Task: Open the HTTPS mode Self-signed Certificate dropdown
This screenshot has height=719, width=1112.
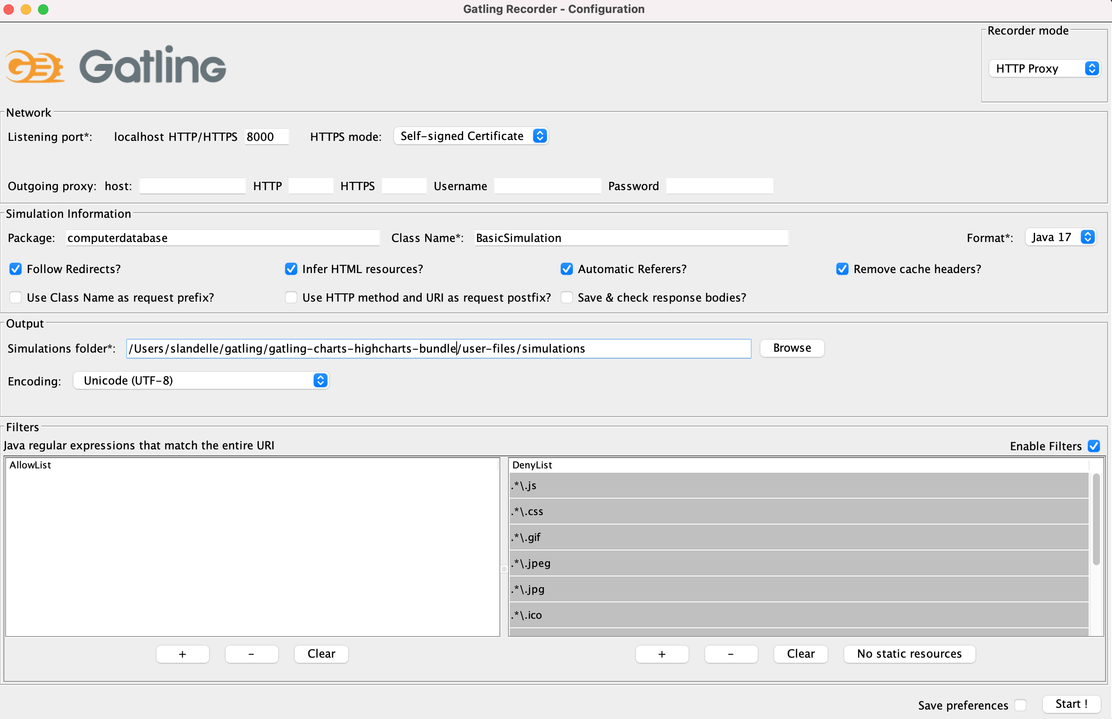Action: coord(470,136)
